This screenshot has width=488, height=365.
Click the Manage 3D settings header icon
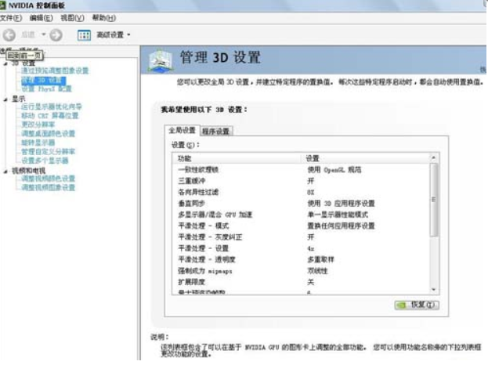click(161, 60)
